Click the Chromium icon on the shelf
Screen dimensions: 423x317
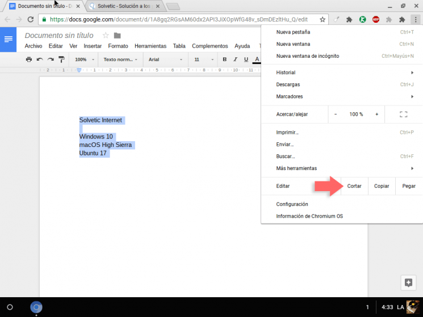pos(36,307)
